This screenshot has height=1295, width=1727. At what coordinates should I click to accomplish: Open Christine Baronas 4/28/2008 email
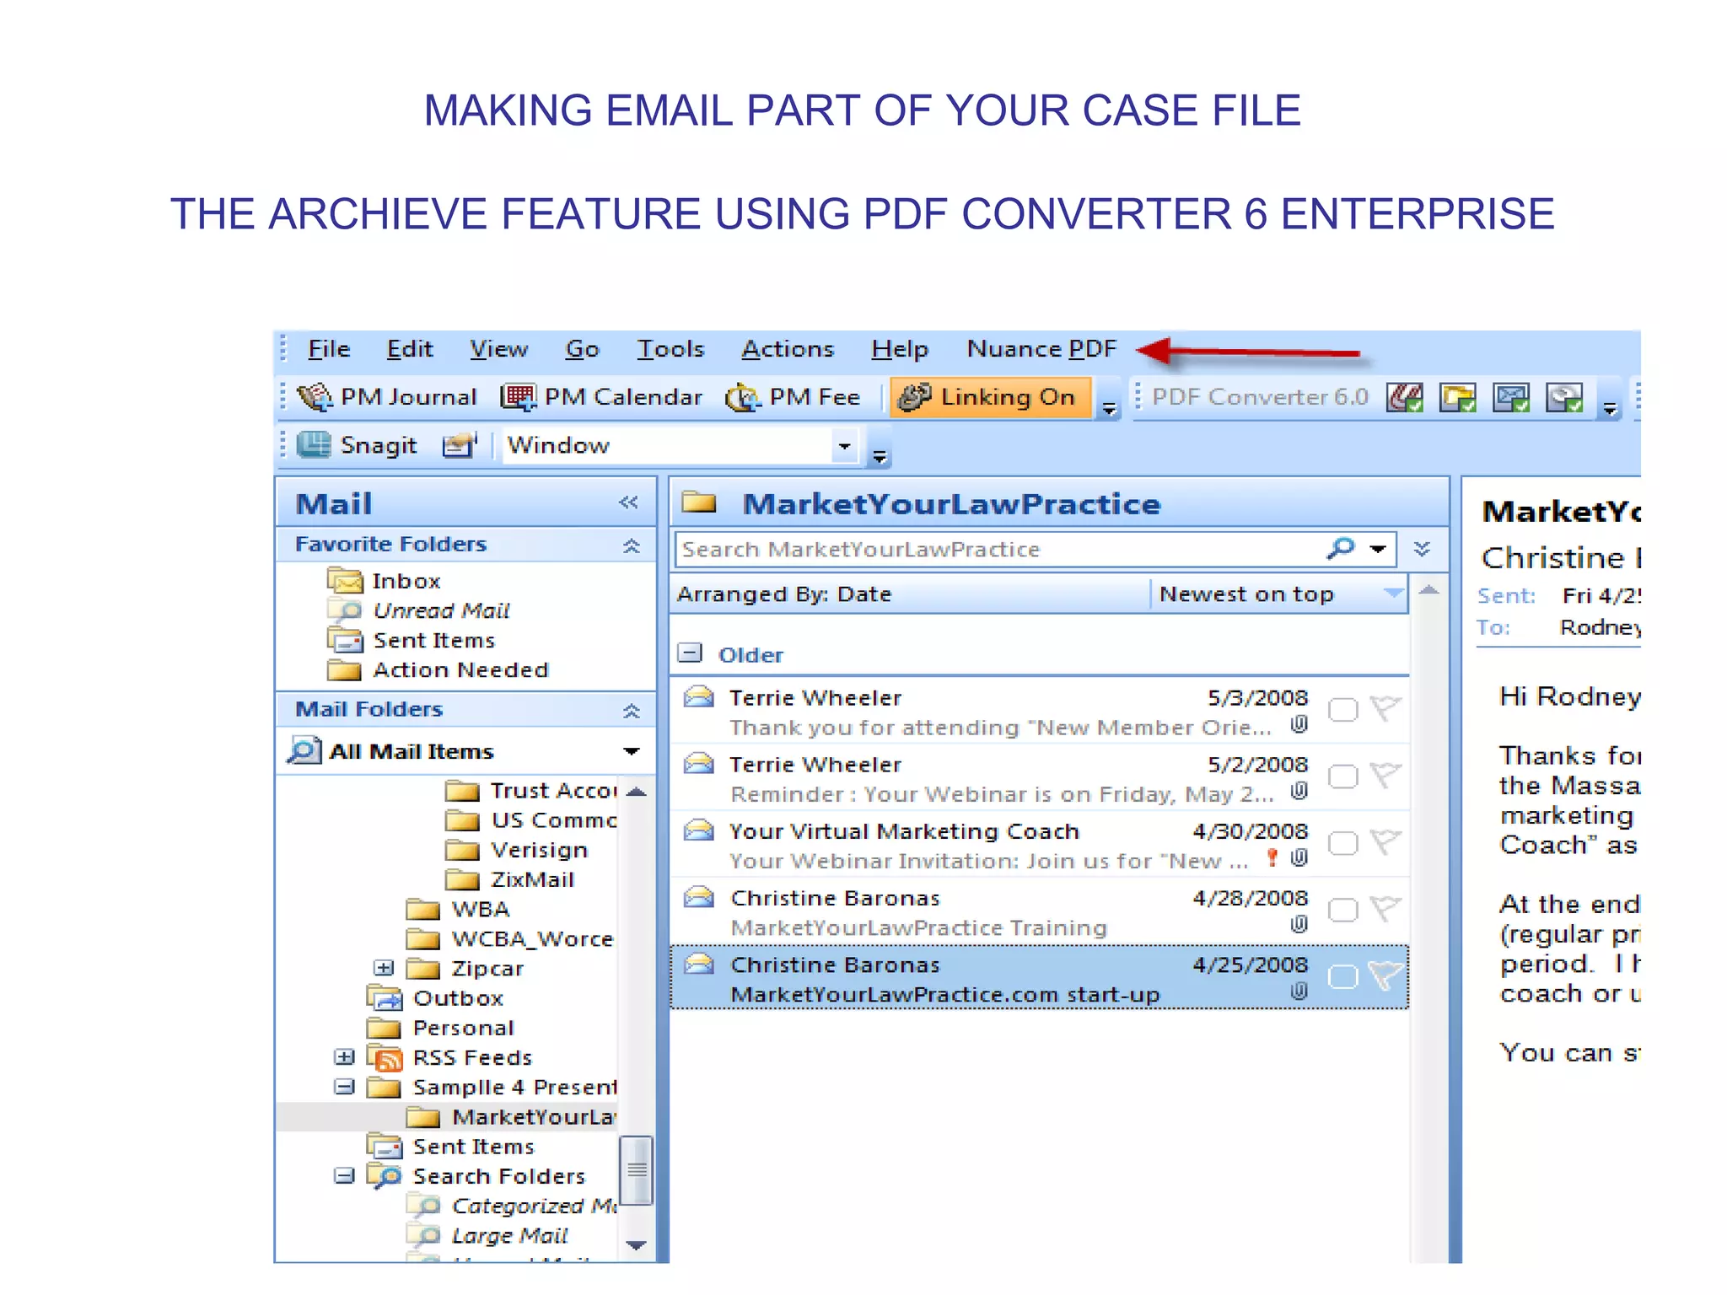1040,911
